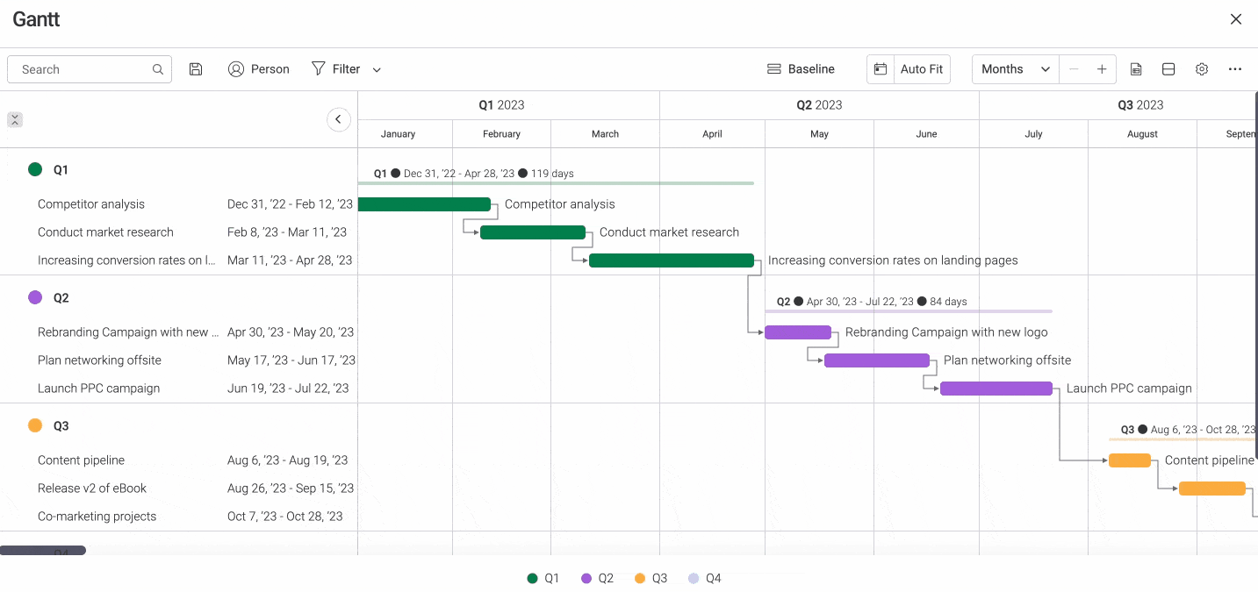Zoom in with the plus button
Image resolution: width=1258 pixels, height=592 pixels.
[x=1102, y=68]
